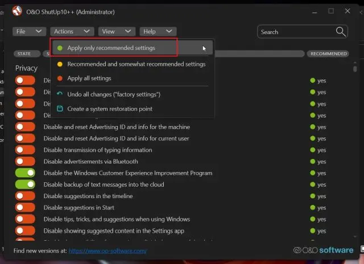This screenshot has height=264, width=364.
Task: Toggle suggested content in Settings app switch
Action: click(25, 231)
